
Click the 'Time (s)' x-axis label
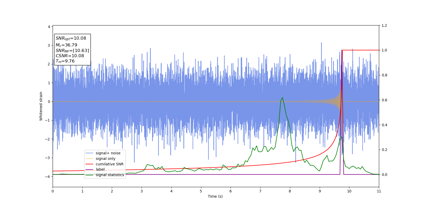coord(215,196)
